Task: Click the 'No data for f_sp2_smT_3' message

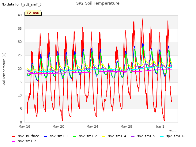Action: tap(21, 4)
